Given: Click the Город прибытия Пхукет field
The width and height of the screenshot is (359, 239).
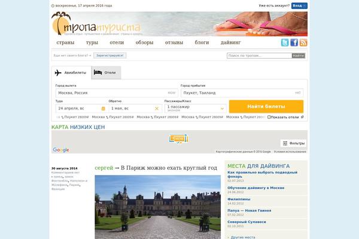Looking at the screenshot, I should click(x=242, y=93).
